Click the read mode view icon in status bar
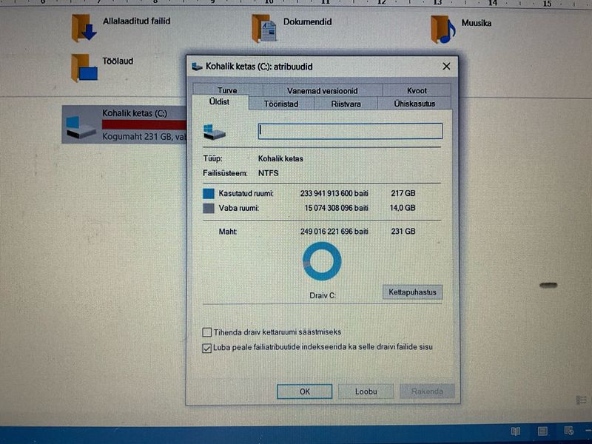Screen dimensions: 592x444 pyautogui.click(x=515, y=431)
